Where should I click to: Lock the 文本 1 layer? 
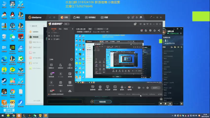(52, 36)
